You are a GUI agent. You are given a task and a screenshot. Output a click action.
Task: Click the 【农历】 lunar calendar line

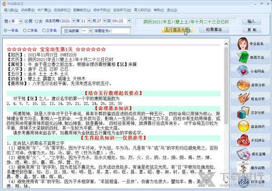click(60, 60)
